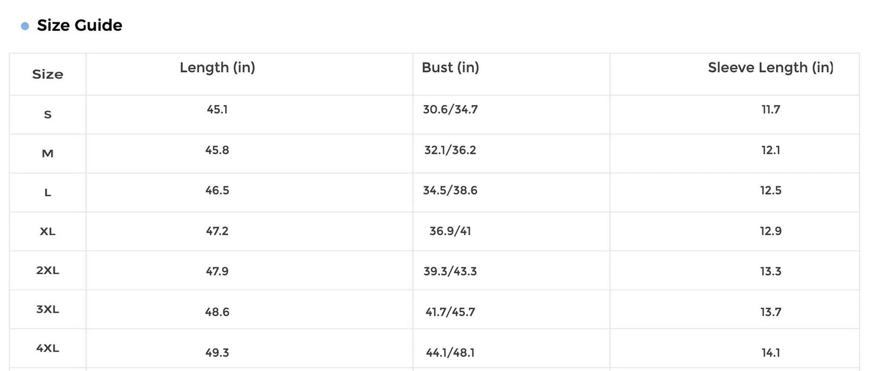Screen dimensions: 877x371
Task: Select the S size row label
Action: (x=47, y=115)
